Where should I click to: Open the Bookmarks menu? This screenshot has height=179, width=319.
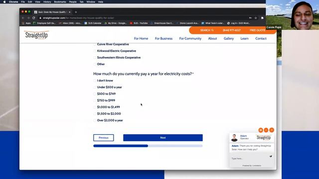(x=60, y=2)
